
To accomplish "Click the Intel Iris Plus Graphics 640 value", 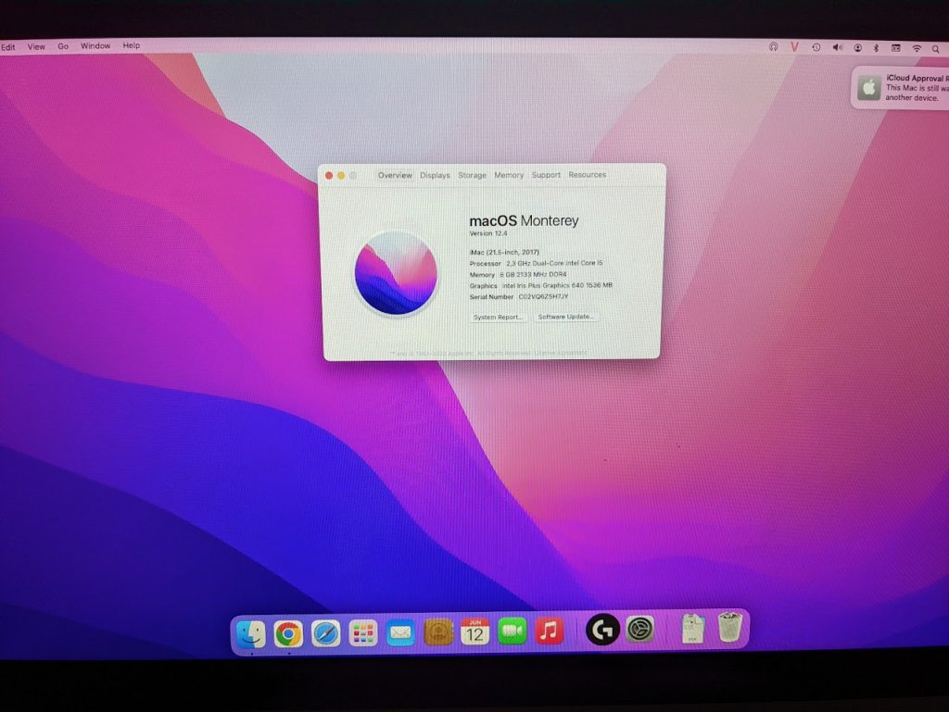I will point(557,285).
